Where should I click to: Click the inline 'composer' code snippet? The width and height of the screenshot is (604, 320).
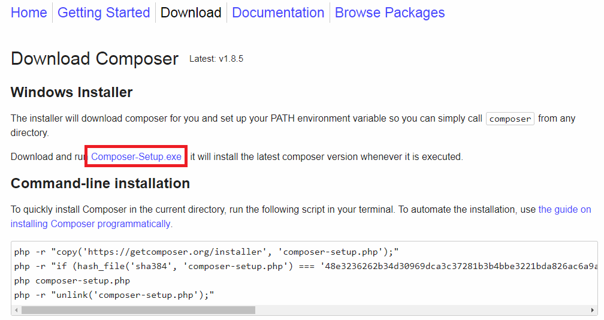[x=510, y=119]
